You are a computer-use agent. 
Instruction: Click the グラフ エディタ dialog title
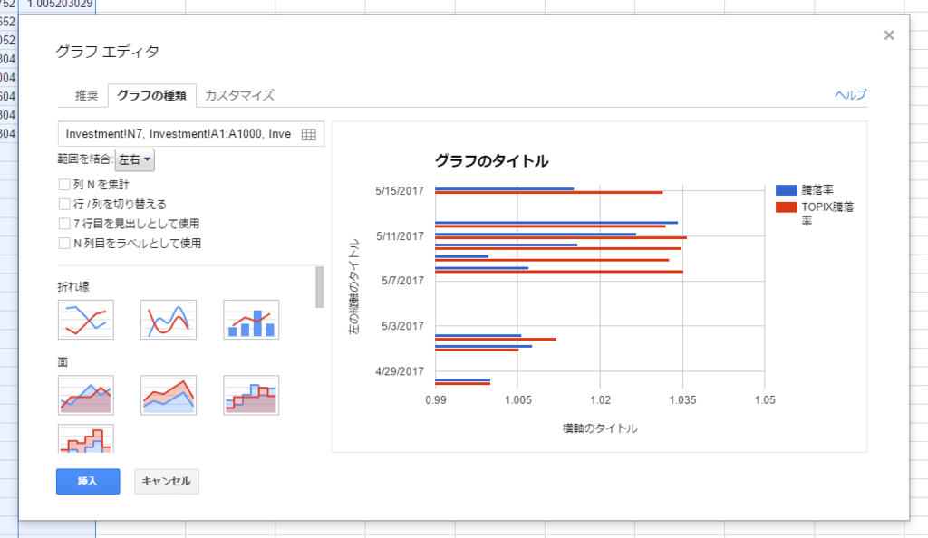tap(107, 52)
